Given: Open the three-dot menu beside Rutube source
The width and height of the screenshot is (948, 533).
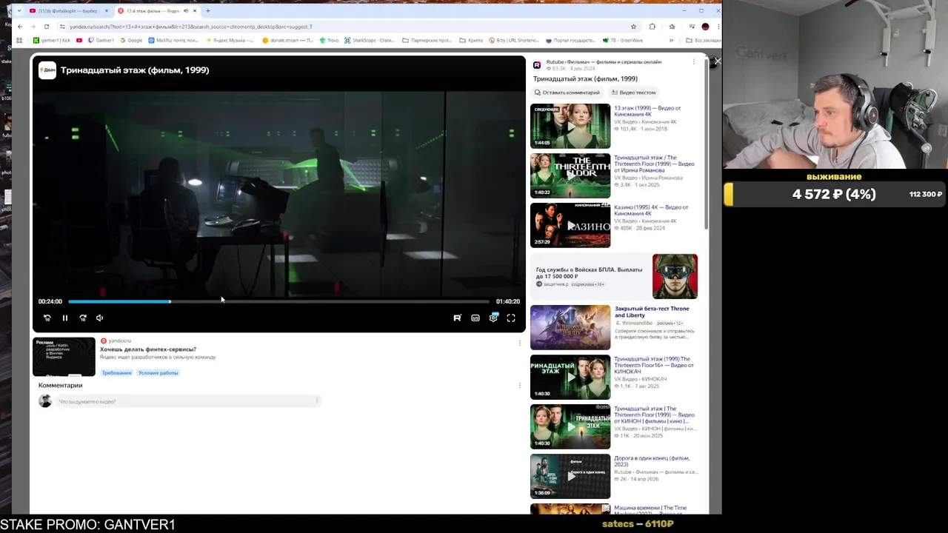Looking at the screenshot, I should (693, 62).
